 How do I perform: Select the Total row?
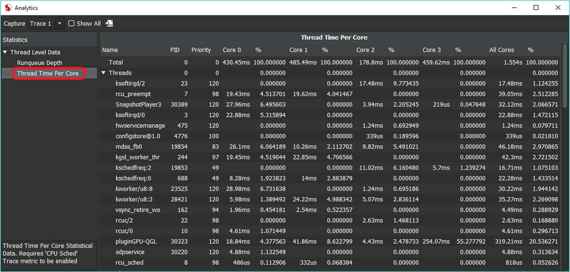click(330, 62)
